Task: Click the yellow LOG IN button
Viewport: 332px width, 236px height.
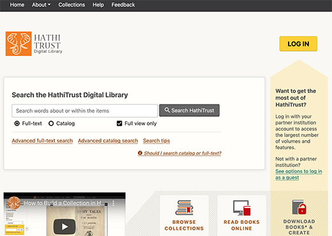Action: pos(298,44)
